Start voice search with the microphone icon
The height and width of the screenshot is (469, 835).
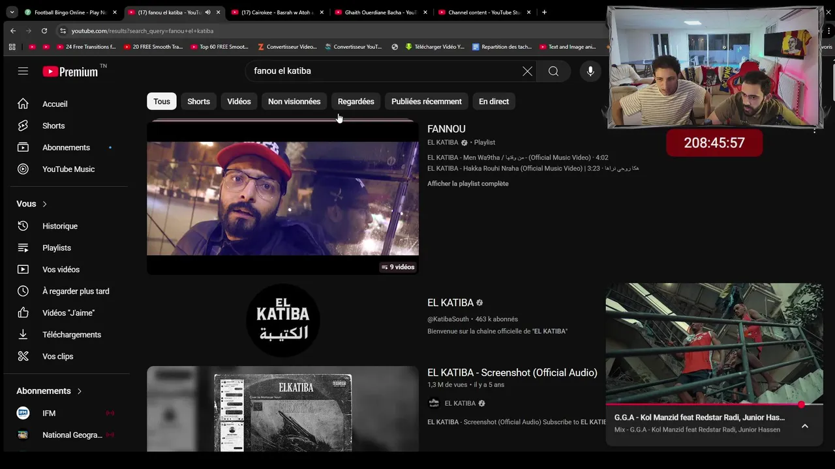pos(590,71)
